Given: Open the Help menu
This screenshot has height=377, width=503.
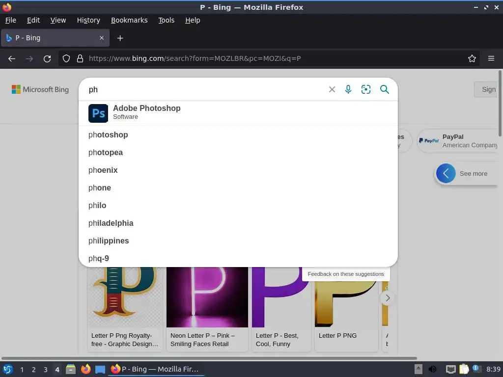Looking at the screenshot, I should tap(193, 20).
